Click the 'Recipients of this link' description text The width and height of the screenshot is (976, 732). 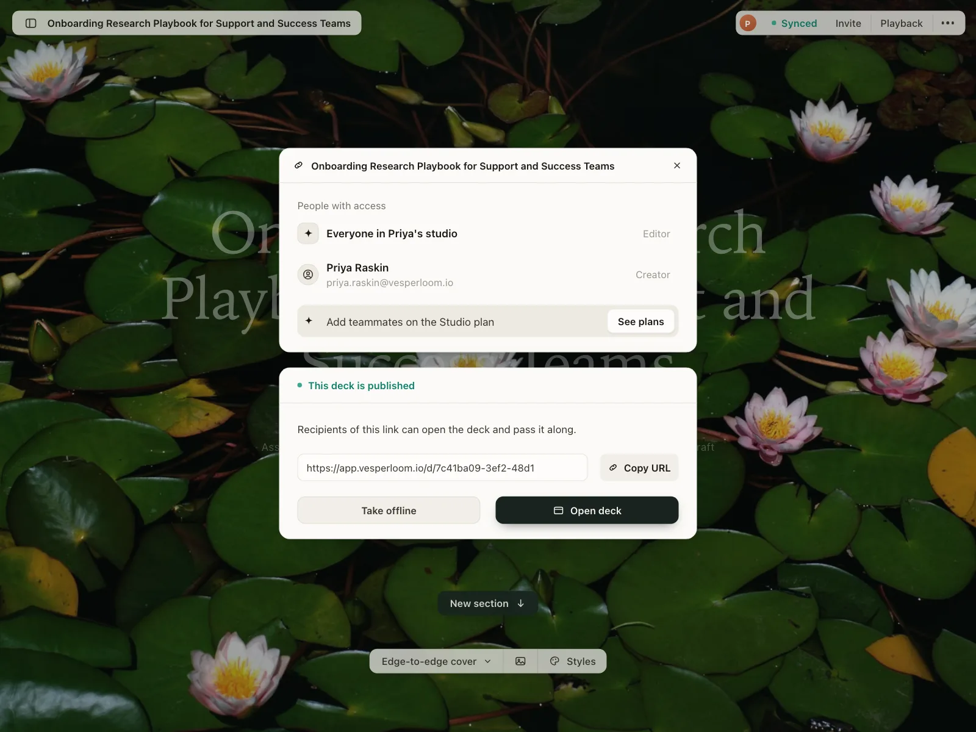(437, 429)
